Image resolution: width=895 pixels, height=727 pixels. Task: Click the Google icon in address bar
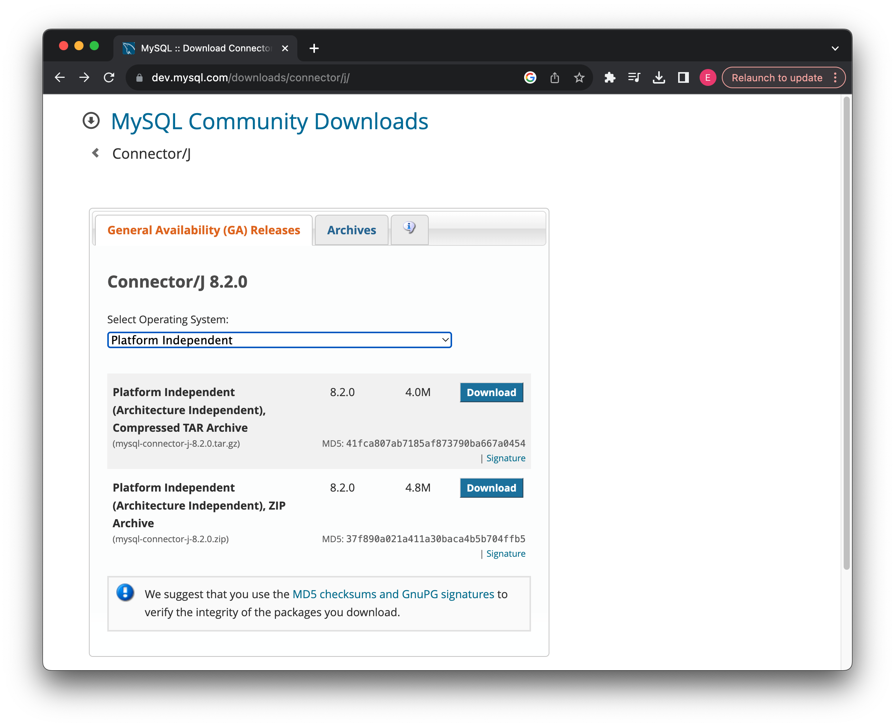click(530, 77)
